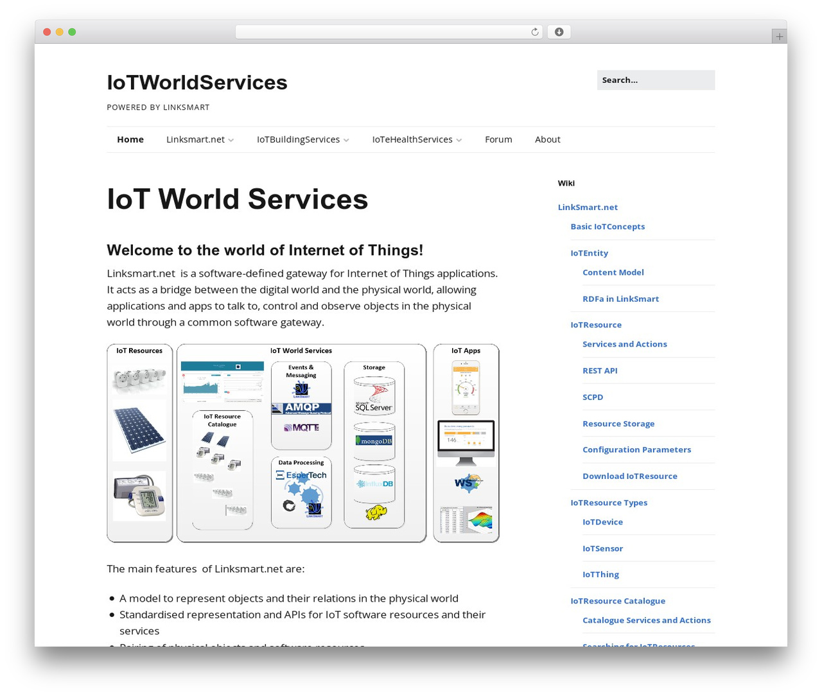This screenshot has height=696, width=822.
Task: Click the browser reload icon
Action: pyautogui.click(x=534, y=32)
